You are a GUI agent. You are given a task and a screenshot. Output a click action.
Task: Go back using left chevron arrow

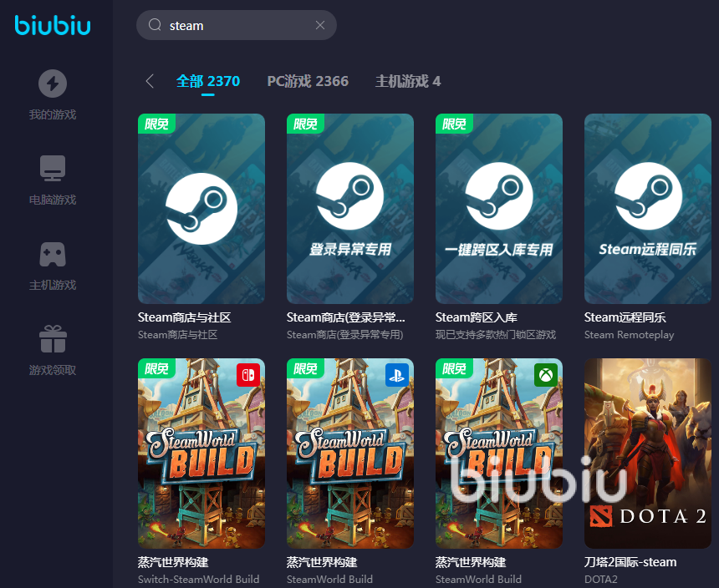(150, 81)
